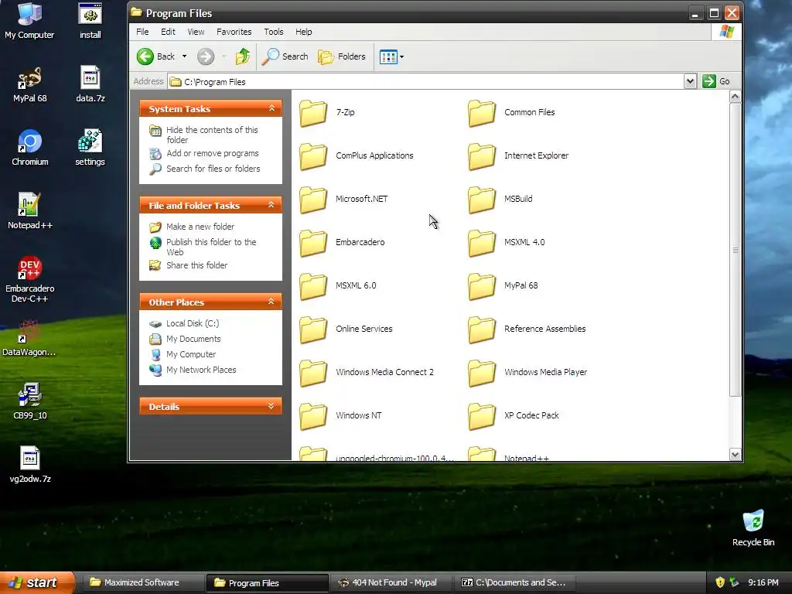Select the 7-Zip folder icon
This screenshot has height=594, width=792.
point(313,113)
